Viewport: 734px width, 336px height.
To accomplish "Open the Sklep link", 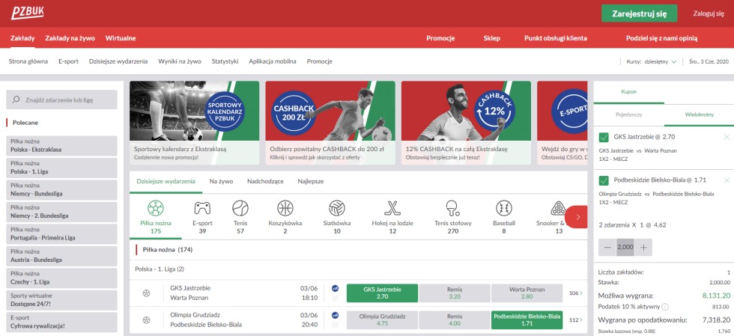I will (x=491, y=38).
